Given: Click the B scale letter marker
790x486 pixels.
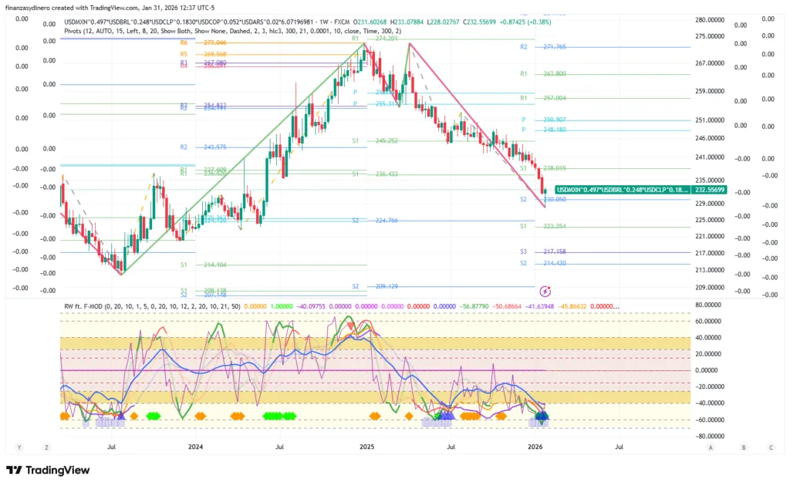Looking at the screenshot, I should (x=743, y=447).
